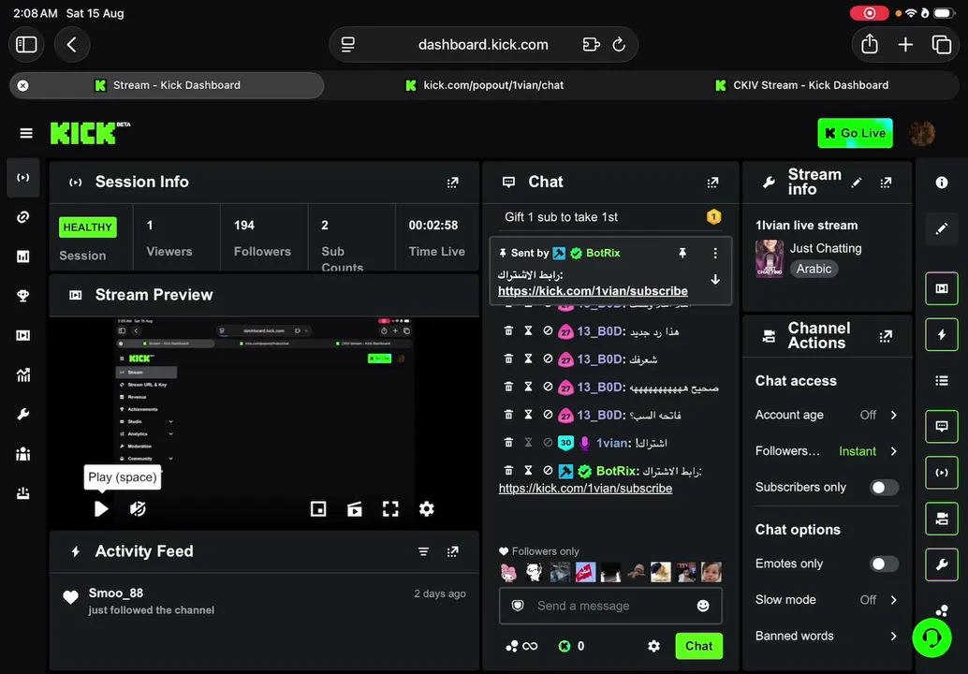This screenshot has width=968, height=674.
Task: Collapse pinned message with down arrow
Action: tap(715, 280)
